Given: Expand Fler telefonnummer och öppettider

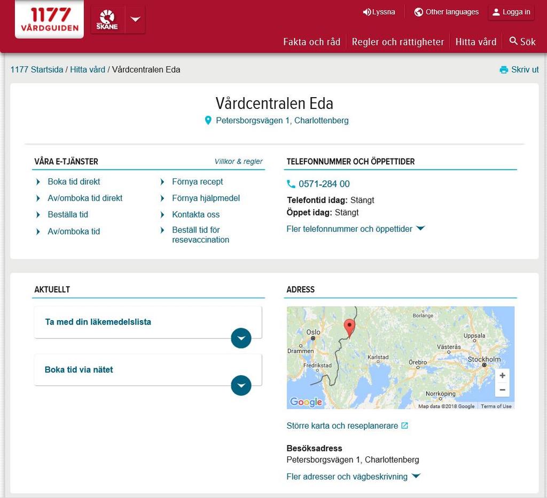Looking at the screenshot, I should pyautogui.click(x=355, y=229).
